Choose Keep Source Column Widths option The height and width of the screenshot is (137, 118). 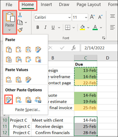tap(19, 59)
